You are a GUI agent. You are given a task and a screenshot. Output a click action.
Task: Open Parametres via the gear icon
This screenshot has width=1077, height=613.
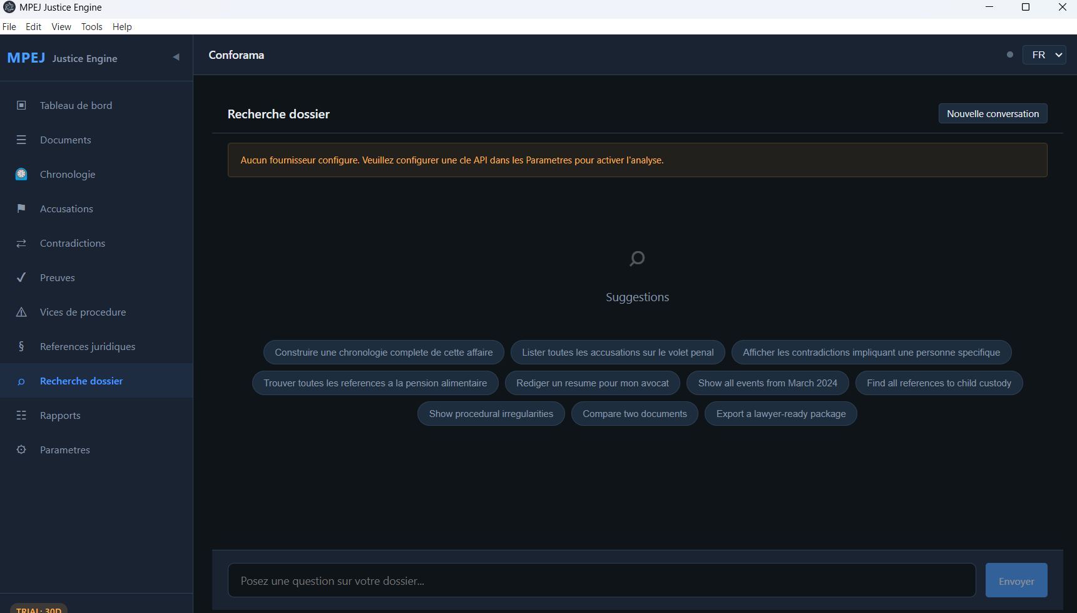pos(21,450)
